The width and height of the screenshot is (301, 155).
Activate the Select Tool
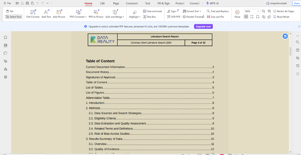[x=14, y=17]
